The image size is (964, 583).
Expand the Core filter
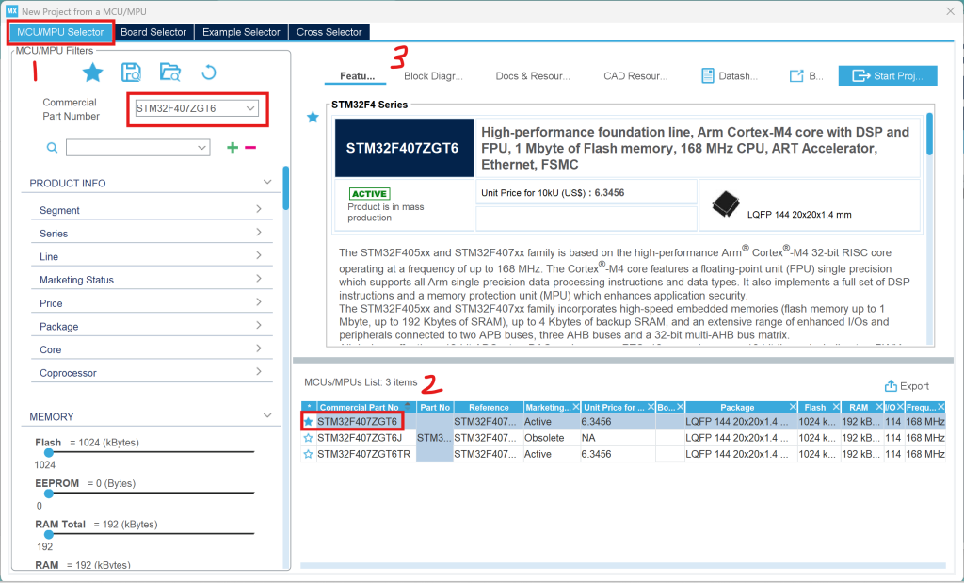click(259, 348)
